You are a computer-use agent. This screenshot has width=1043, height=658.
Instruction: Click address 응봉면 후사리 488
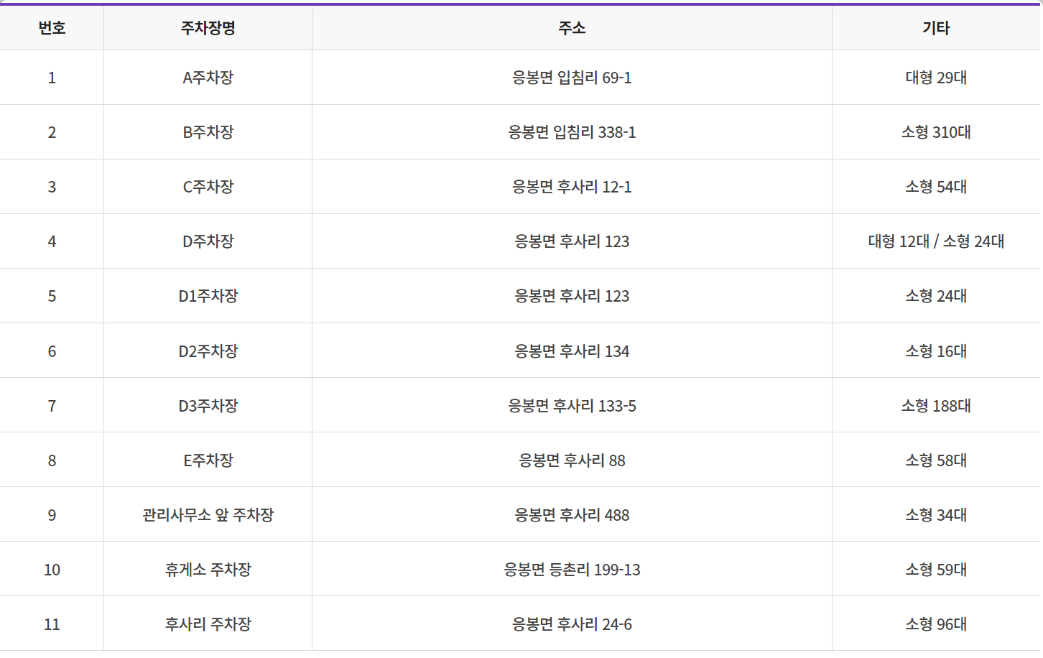[x=572, y=515]
